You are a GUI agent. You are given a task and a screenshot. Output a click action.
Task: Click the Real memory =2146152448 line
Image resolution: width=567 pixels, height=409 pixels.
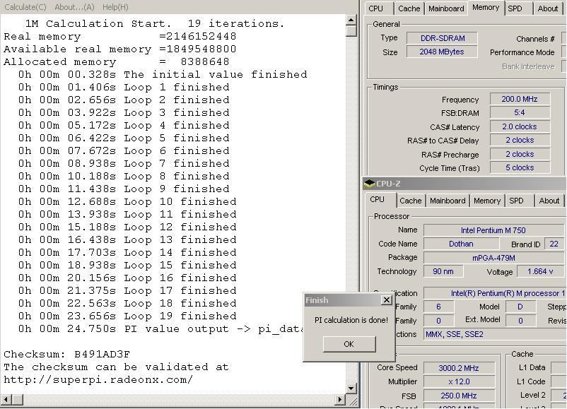pyautogui.click(x=120, y=36)
